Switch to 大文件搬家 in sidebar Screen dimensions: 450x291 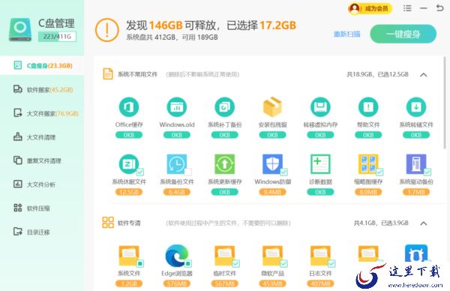tap(42, 113)
